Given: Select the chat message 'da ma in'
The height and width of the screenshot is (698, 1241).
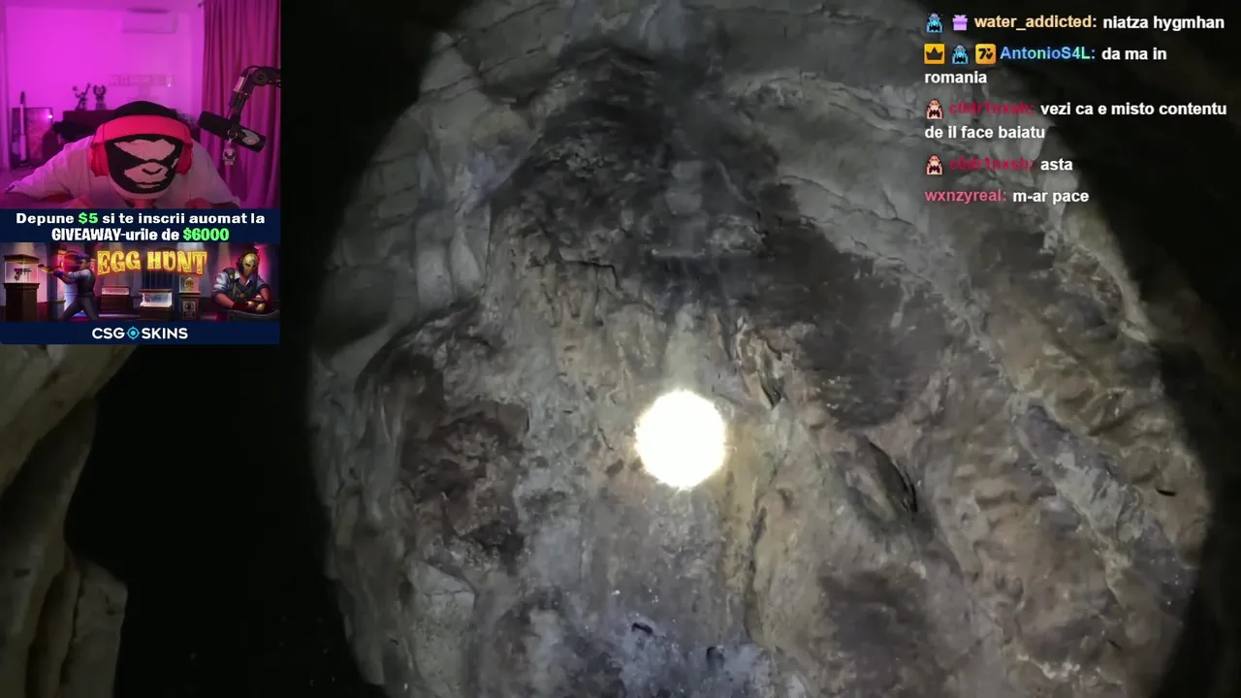Looking at the screenshot, I should click(x=1134, y=54).
